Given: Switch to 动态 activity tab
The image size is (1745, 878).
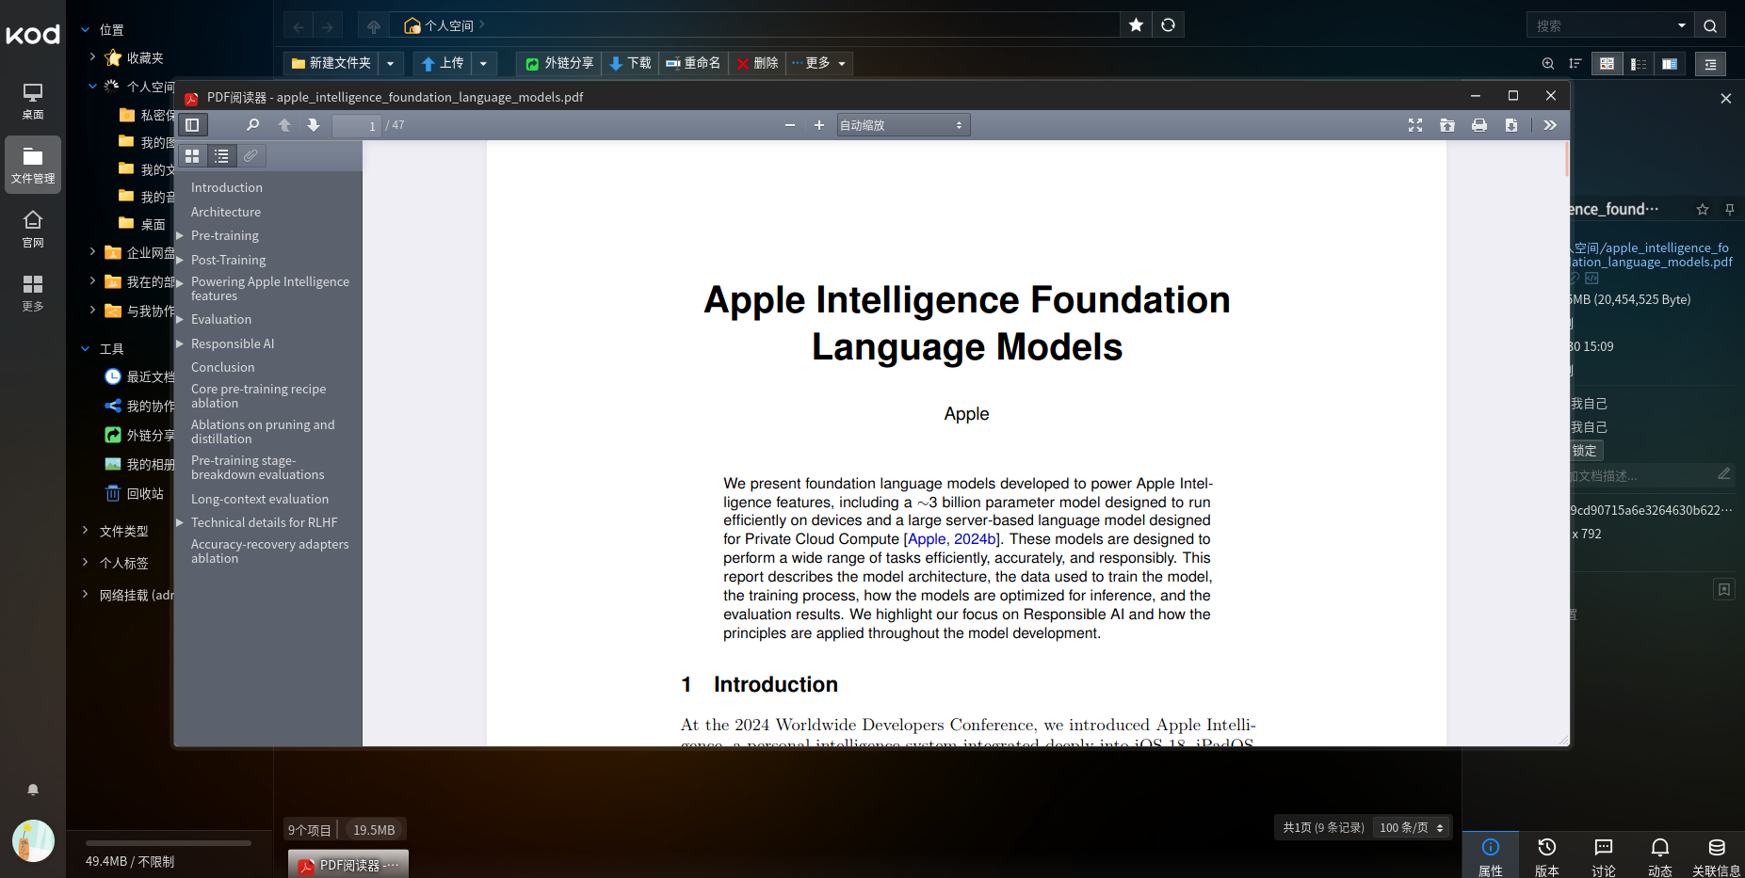Looking at the screenshot, I should (x=1660, y=855).
